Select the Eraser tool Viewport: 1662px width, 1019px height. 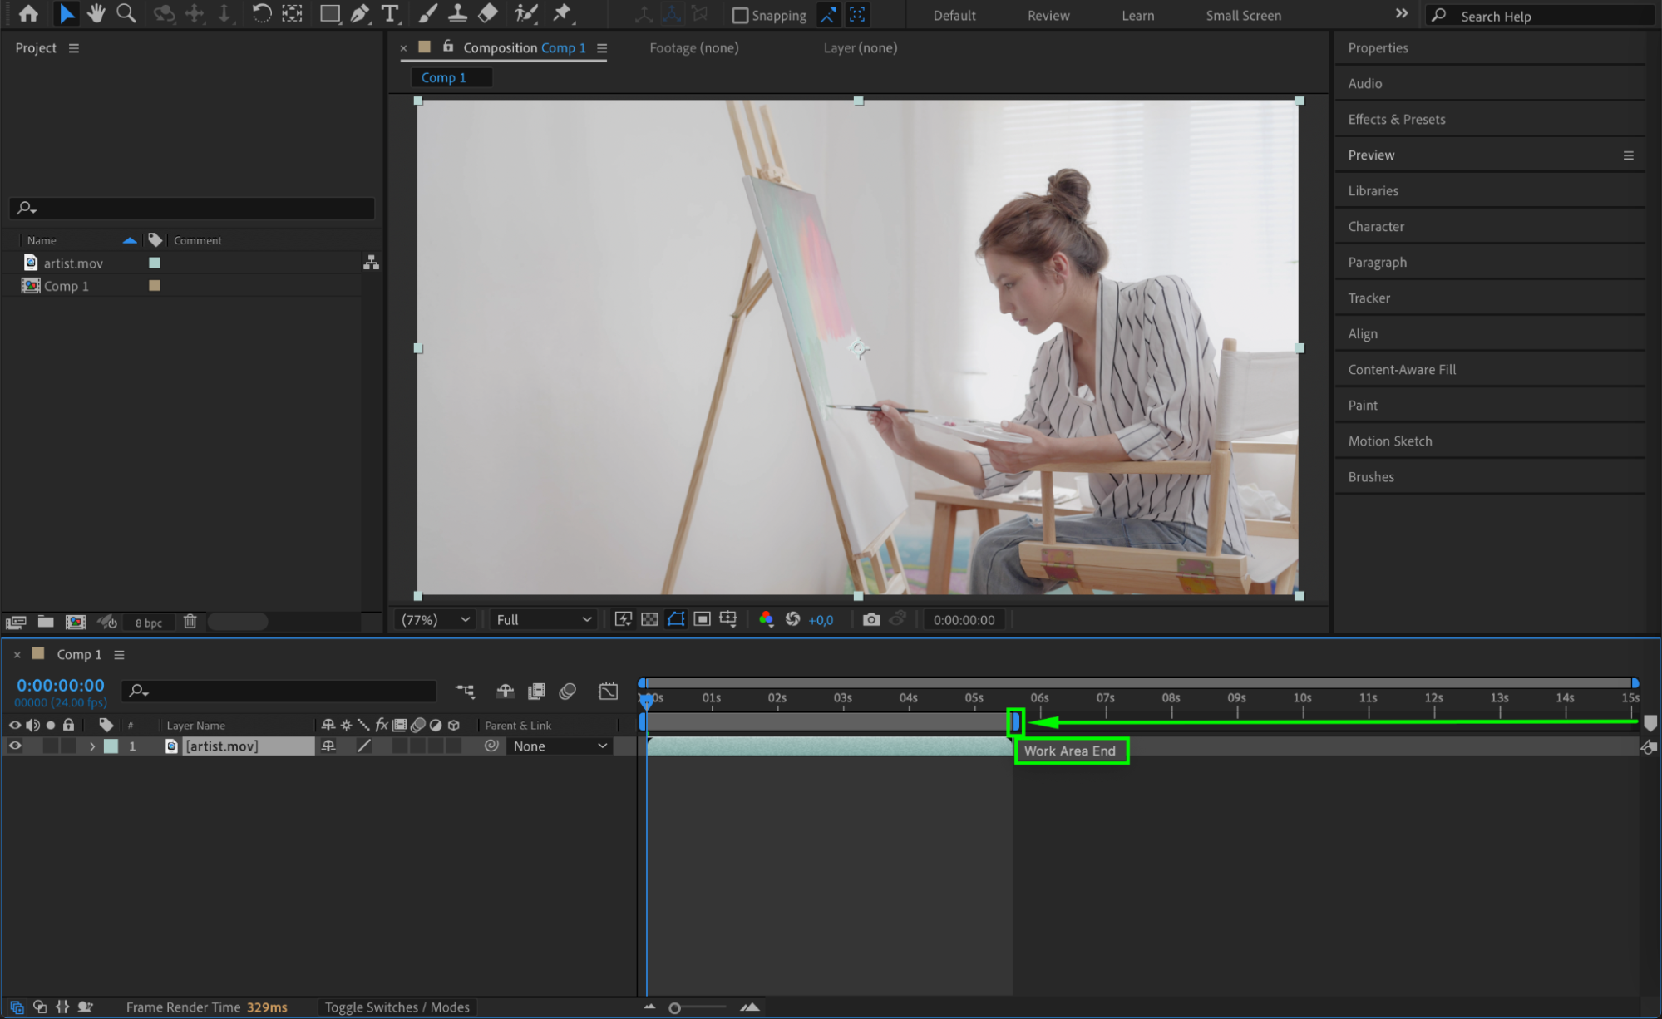click(488, 14)
